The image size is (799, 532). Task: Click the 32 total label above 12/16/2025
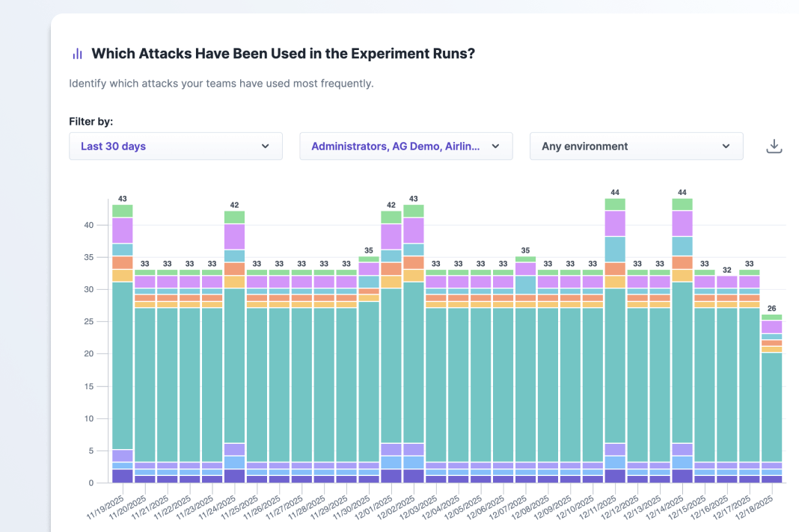click(x=727, y=270)
